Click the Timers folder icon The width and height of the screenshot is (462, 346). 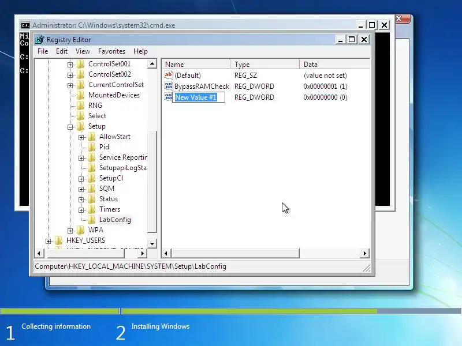[92, 209]
